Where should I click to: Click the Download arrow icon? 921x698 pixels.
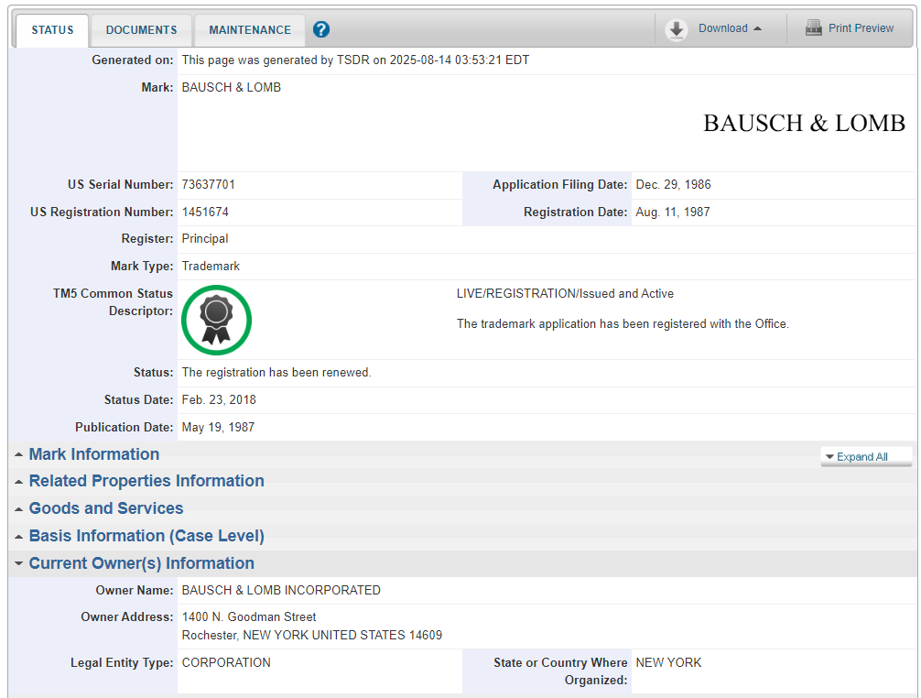(677, 29)
